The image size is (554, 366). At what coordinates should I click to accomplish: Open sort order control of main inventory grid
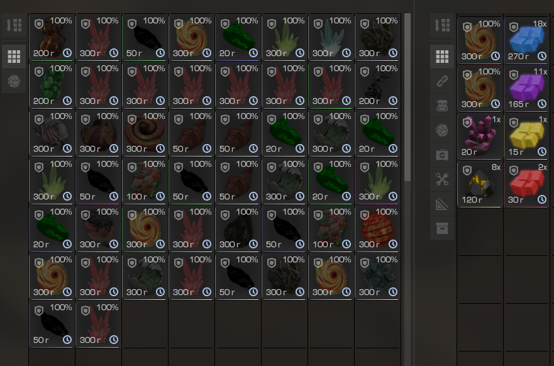tap(14, 25)
